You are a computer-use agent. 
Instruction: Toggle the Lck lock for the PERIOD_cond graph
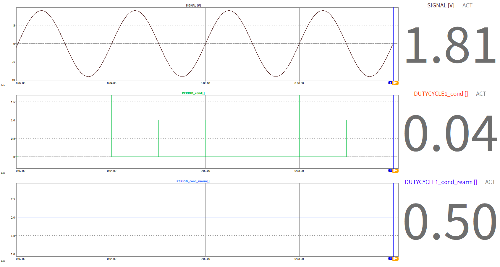[x=3, y=173]
